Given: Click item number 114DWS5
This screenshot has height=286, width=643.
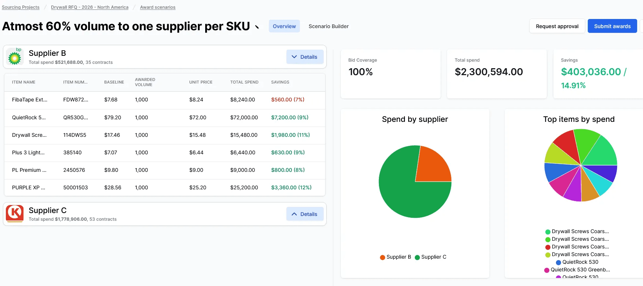Looking at the screenshot, I should 75,135.
